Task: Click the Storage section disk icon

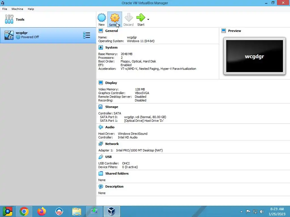Action: 101,107
